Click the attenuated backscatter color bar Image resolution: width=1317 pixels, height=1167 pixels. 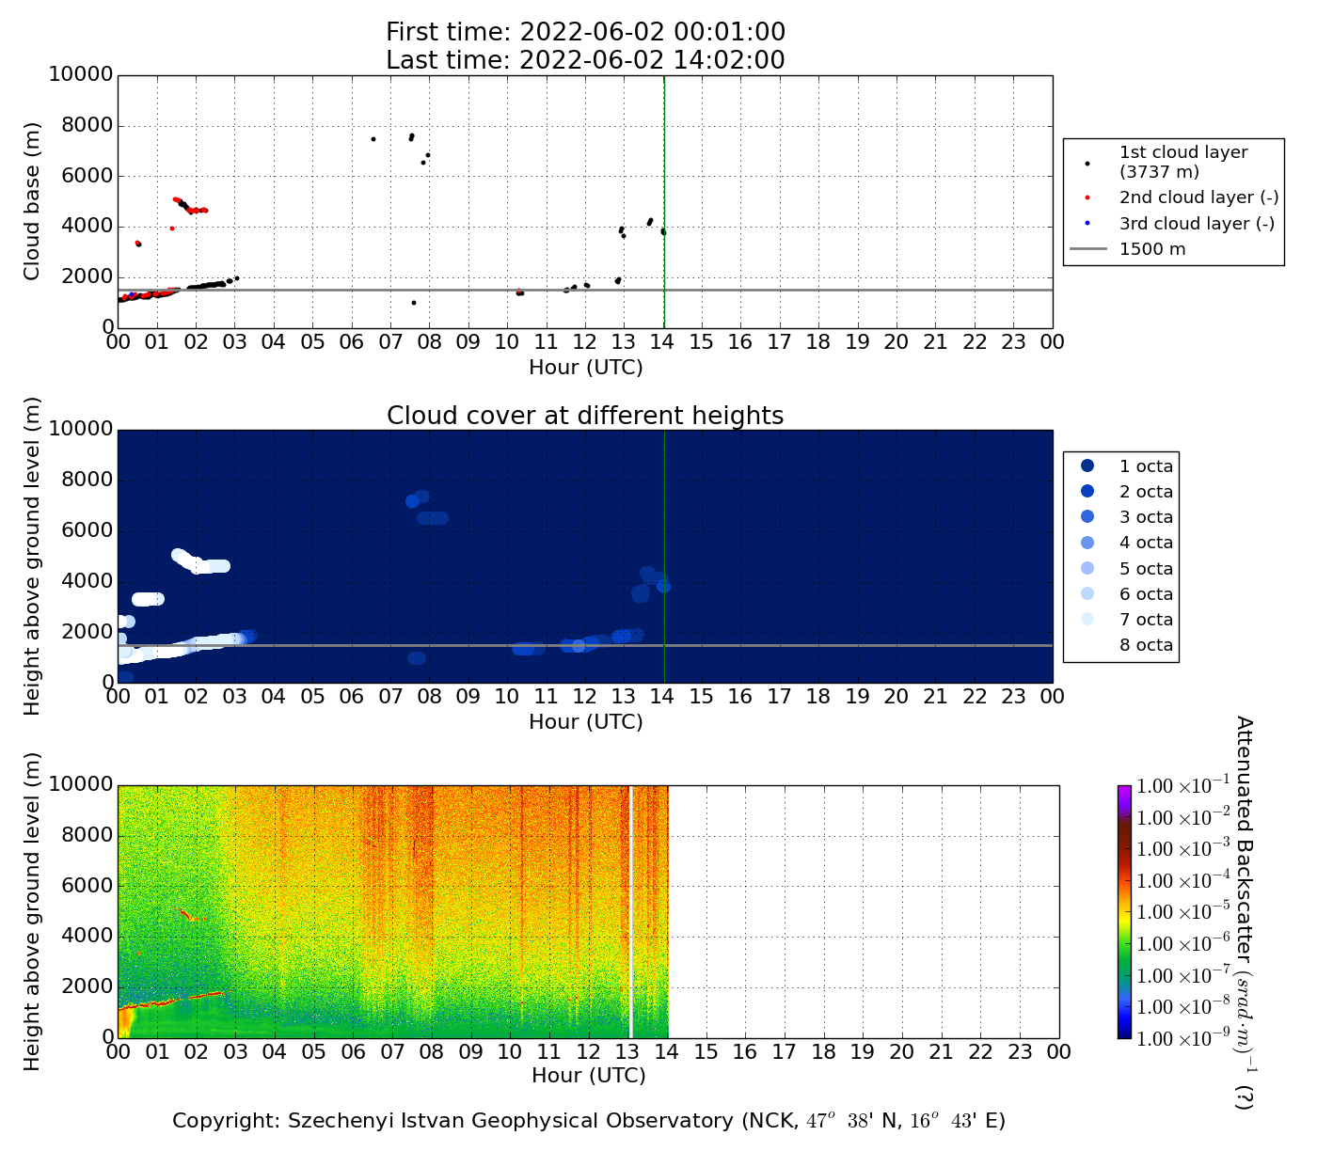click(1124, 911)
